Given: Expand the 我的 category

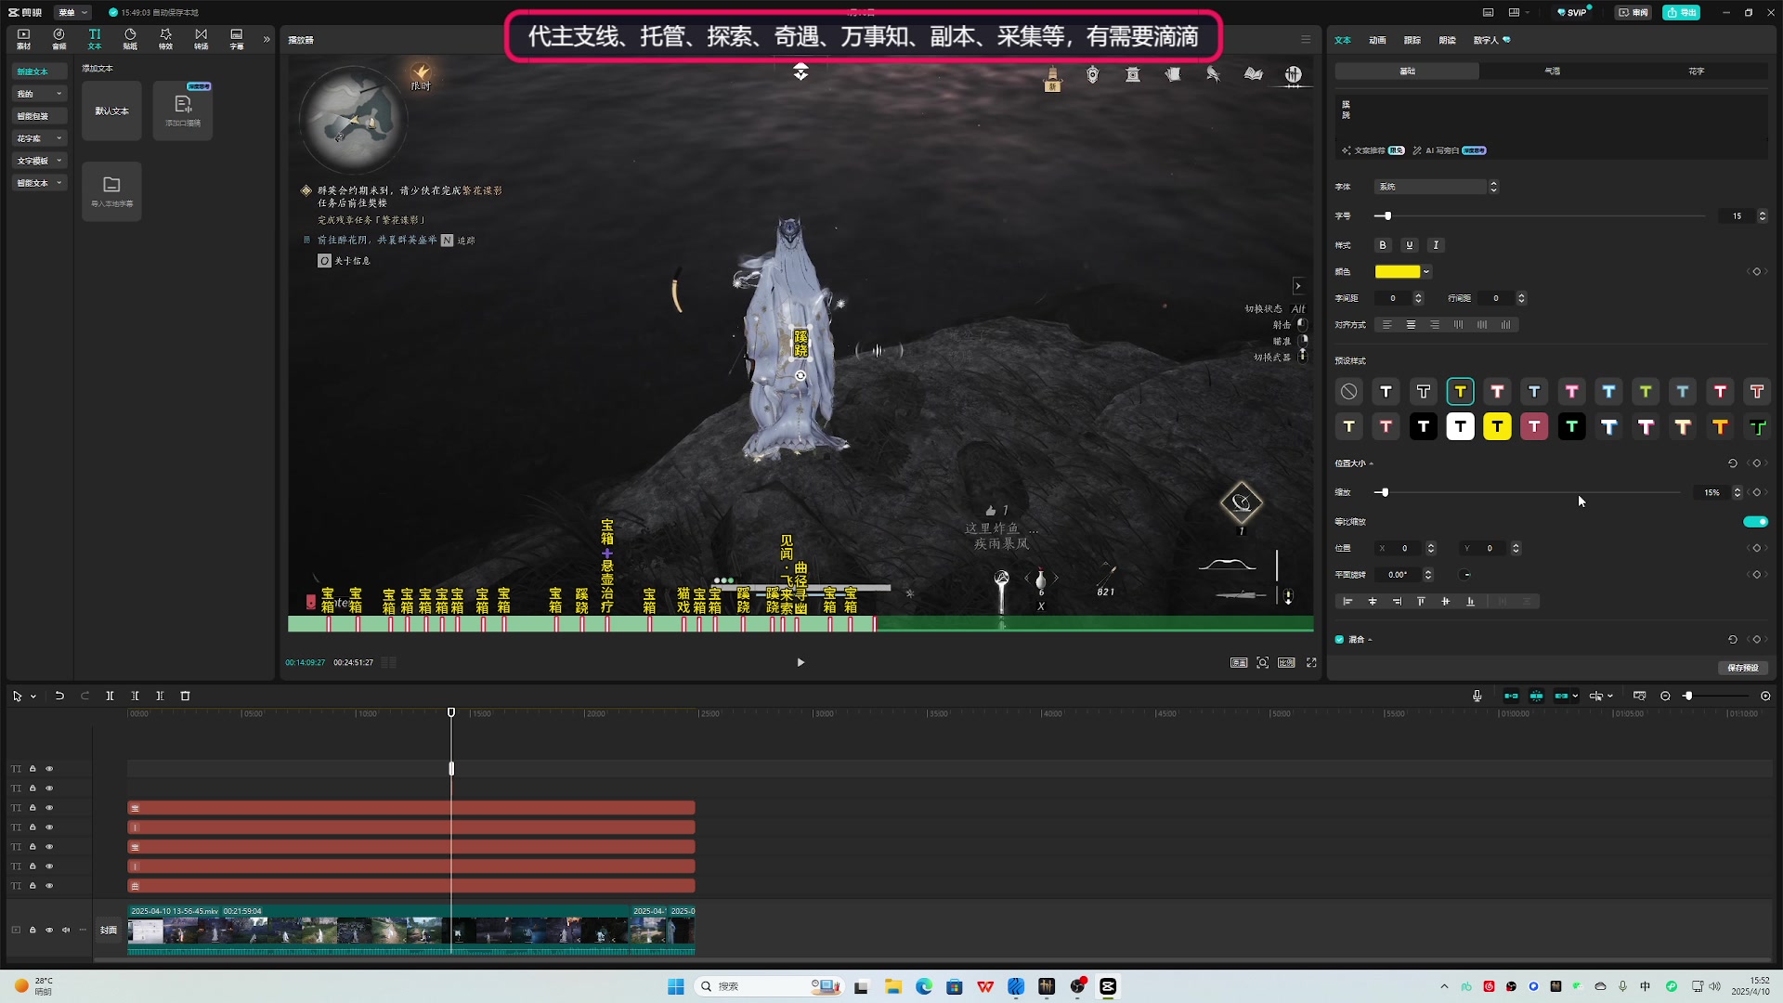Looking at the screenshot, I should coord(40,94).
